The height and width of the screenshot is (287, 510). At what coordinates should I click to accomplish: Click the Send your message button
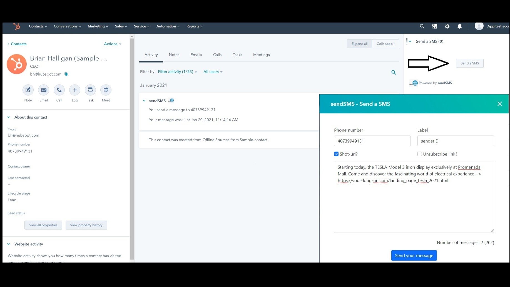click(414, 256)
